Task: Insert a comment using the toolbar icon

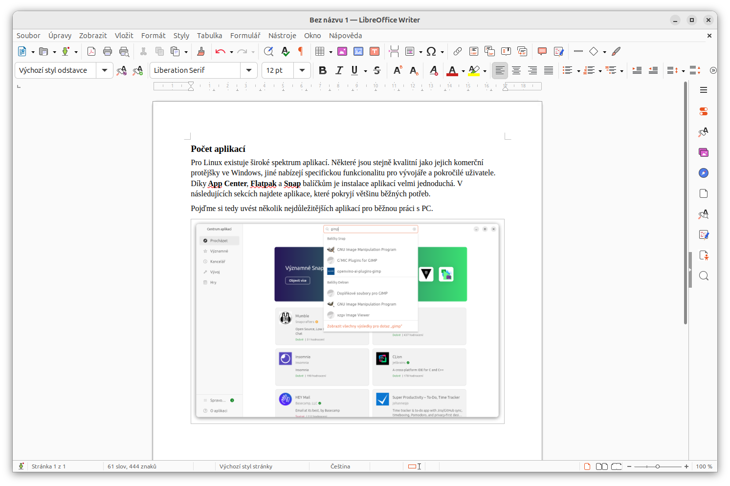Action: tap(542, 51)
